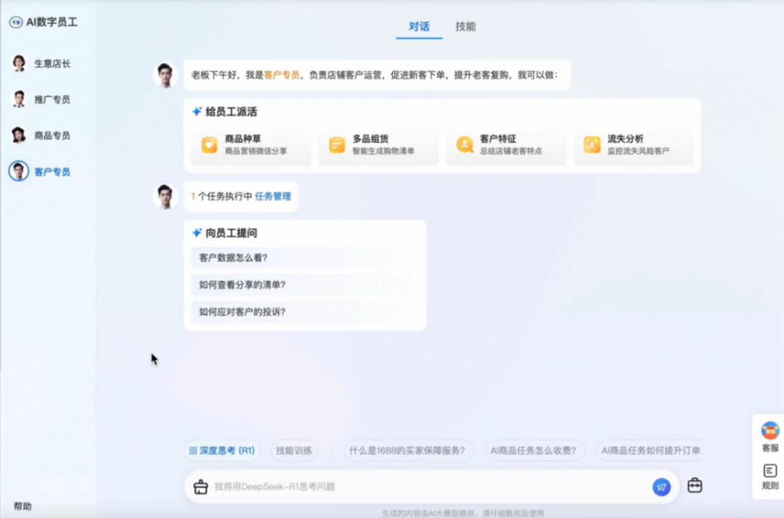Viewport: 784px width, 518px height.
Task: Open the 任务管理 link
Action: point(273,197)
